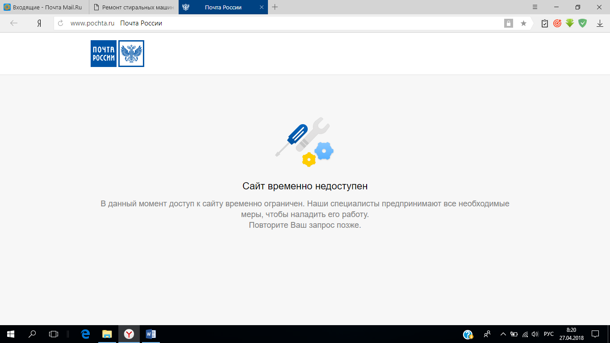
Task: Expand hidden system tray icons
Action: [x=503, y=334]
